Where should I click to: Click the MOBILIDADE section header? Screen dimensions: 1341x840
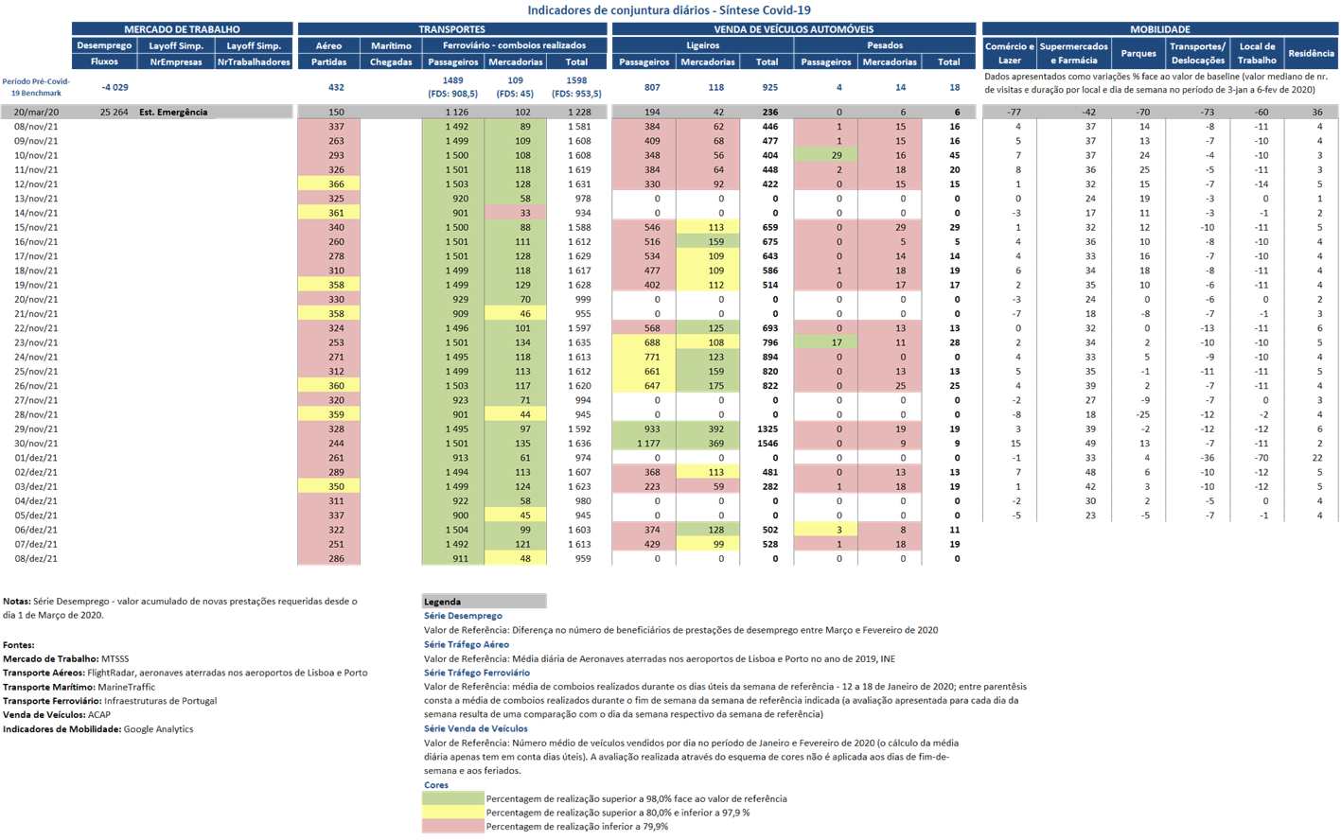tap(1160, 29)
